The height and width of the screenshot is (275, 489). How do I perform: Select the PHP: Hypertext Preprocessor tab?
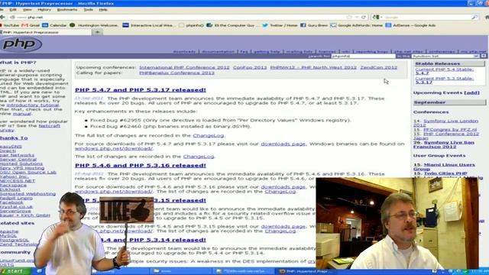coord(46,32)
